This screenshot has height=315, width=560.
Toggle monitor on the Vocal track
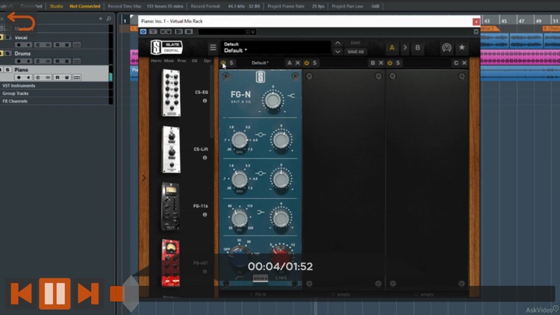tap(28, 45)
